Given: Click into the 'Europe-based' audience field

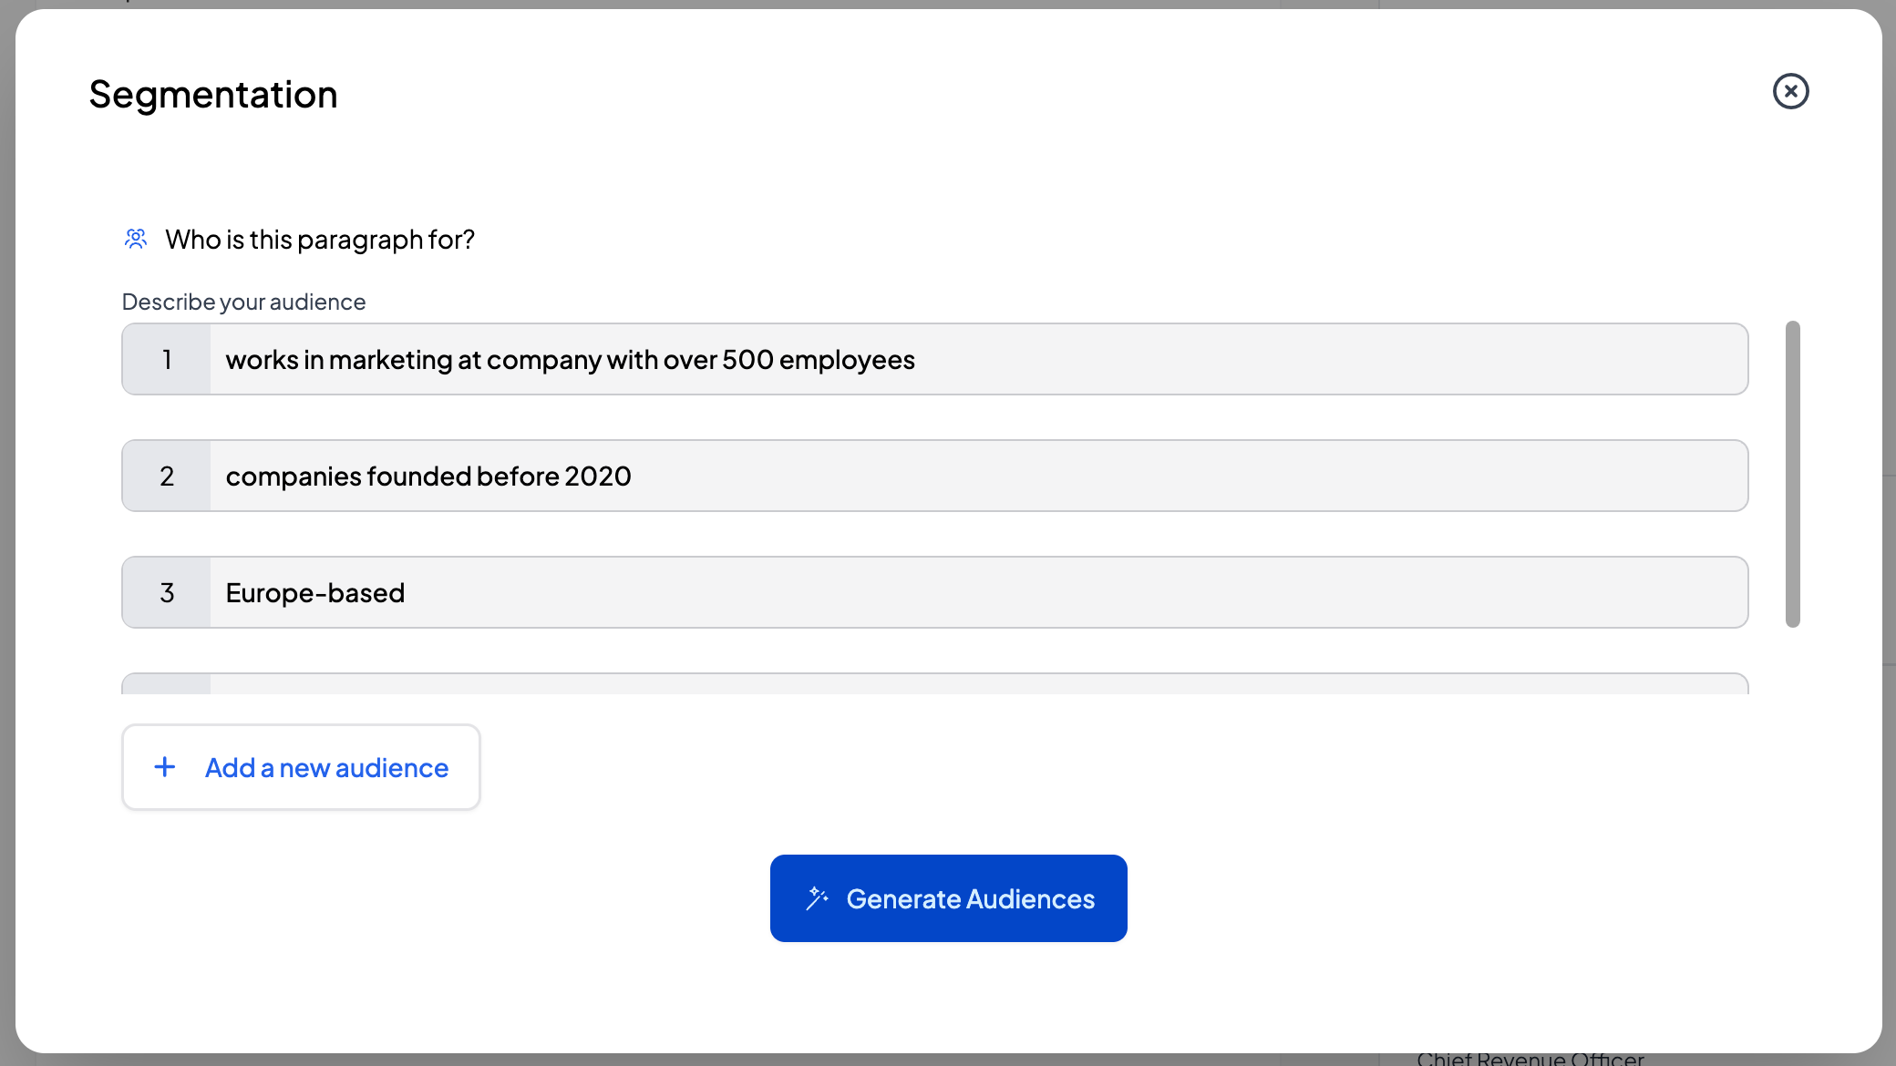Looking at the screenshot, I should 975,593.
